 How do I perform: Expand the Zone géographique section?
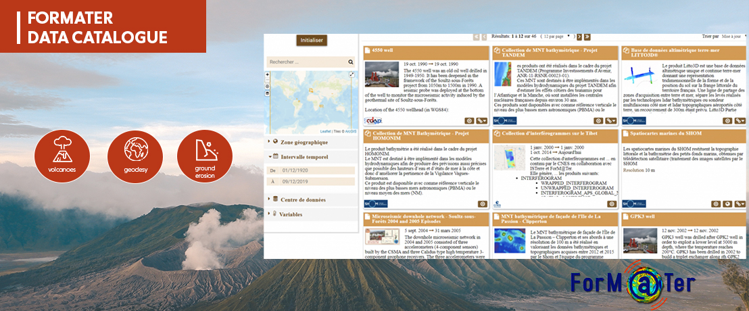pyautogui.click(x=310, y=142)
